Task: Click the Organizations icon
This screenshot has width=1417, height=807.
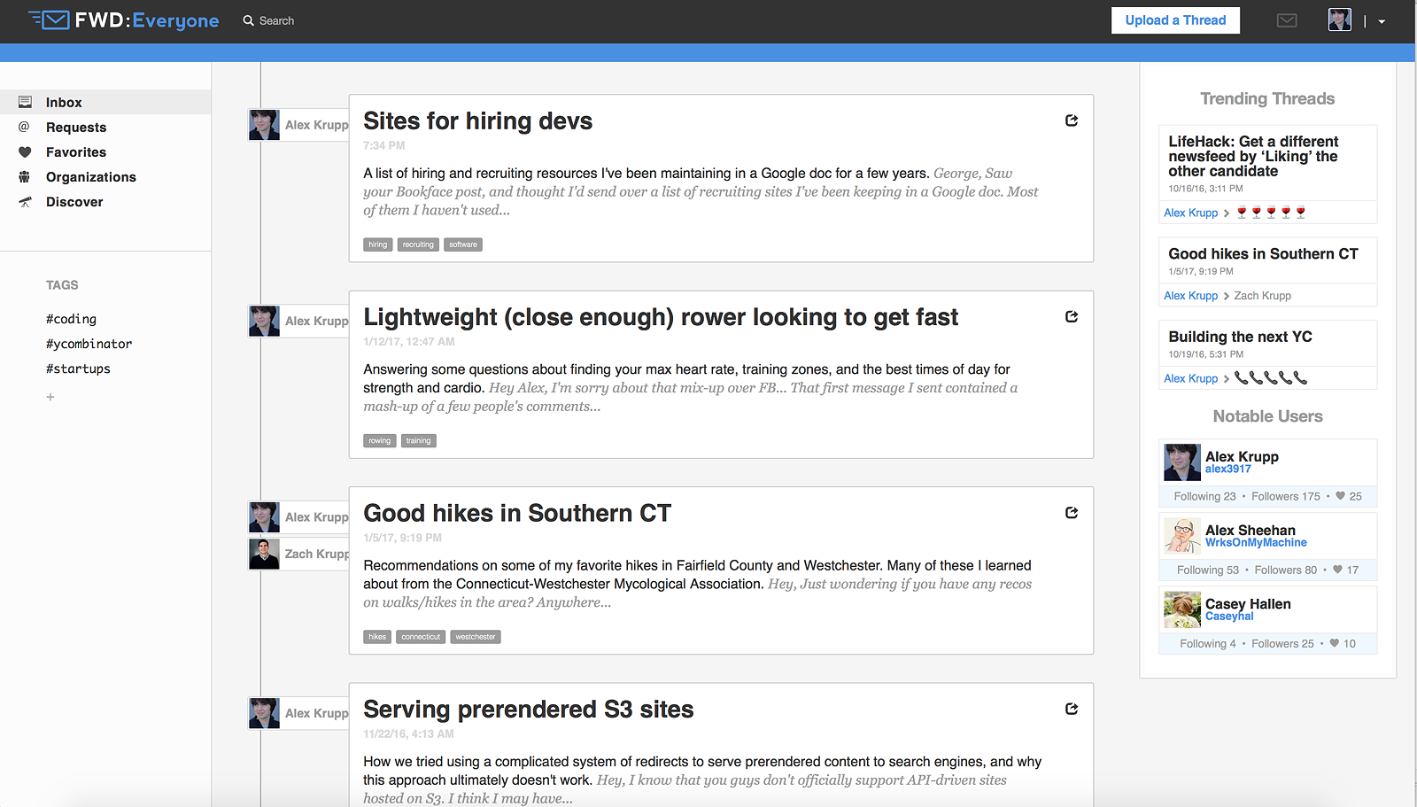Action: click(x=25, y=176)
